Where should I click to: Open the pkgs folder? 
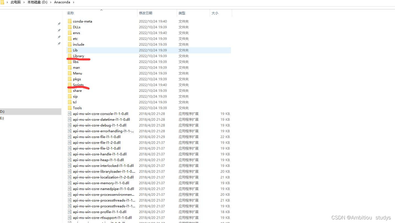pyautogui.click(x=77, y=79)
